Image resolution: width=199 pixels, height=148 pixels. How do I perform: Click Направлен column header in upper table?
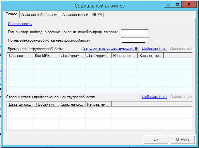125,56
